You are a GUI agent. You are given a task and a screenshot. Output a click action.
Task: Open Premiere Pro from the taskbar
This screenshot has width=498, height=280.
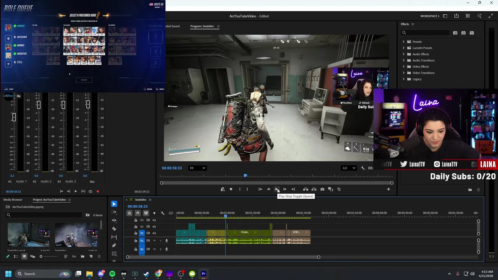click(203, 274)
